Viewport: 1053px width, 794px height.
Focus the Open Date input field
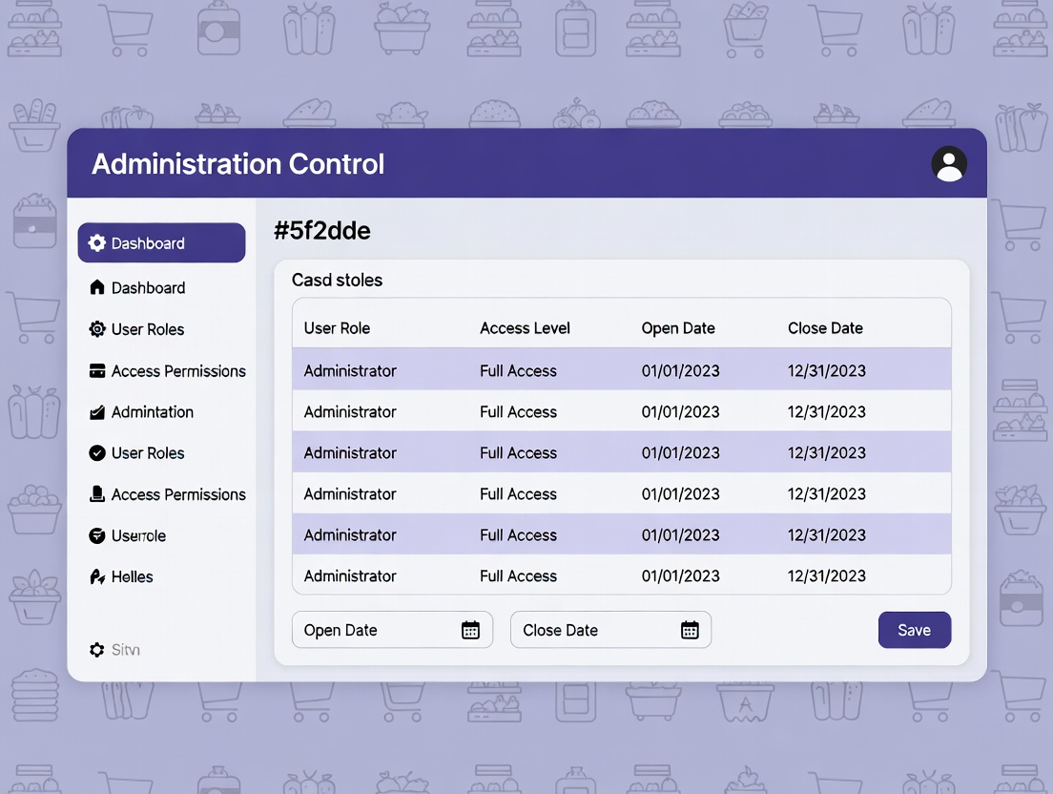point(374,630)
